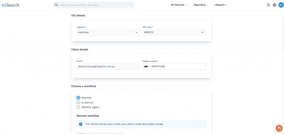Viewport: 284px width, 134px height.
Task: Click the Mobile number input field
Action: tap(177, 67)
